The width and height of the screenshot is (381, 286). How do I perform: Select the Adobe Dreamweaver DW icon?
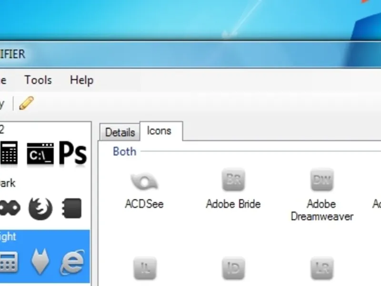click(322, 180)
